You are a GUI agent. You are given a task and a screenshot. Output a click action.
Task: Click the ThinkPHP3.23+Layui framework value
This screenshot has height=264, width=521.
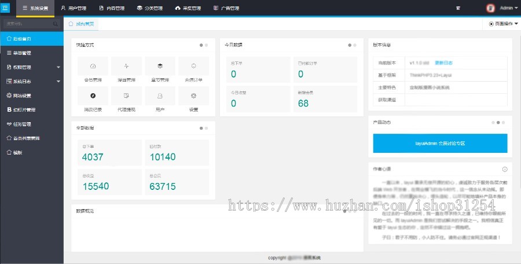pyautogui.click(x=431, y=75)
